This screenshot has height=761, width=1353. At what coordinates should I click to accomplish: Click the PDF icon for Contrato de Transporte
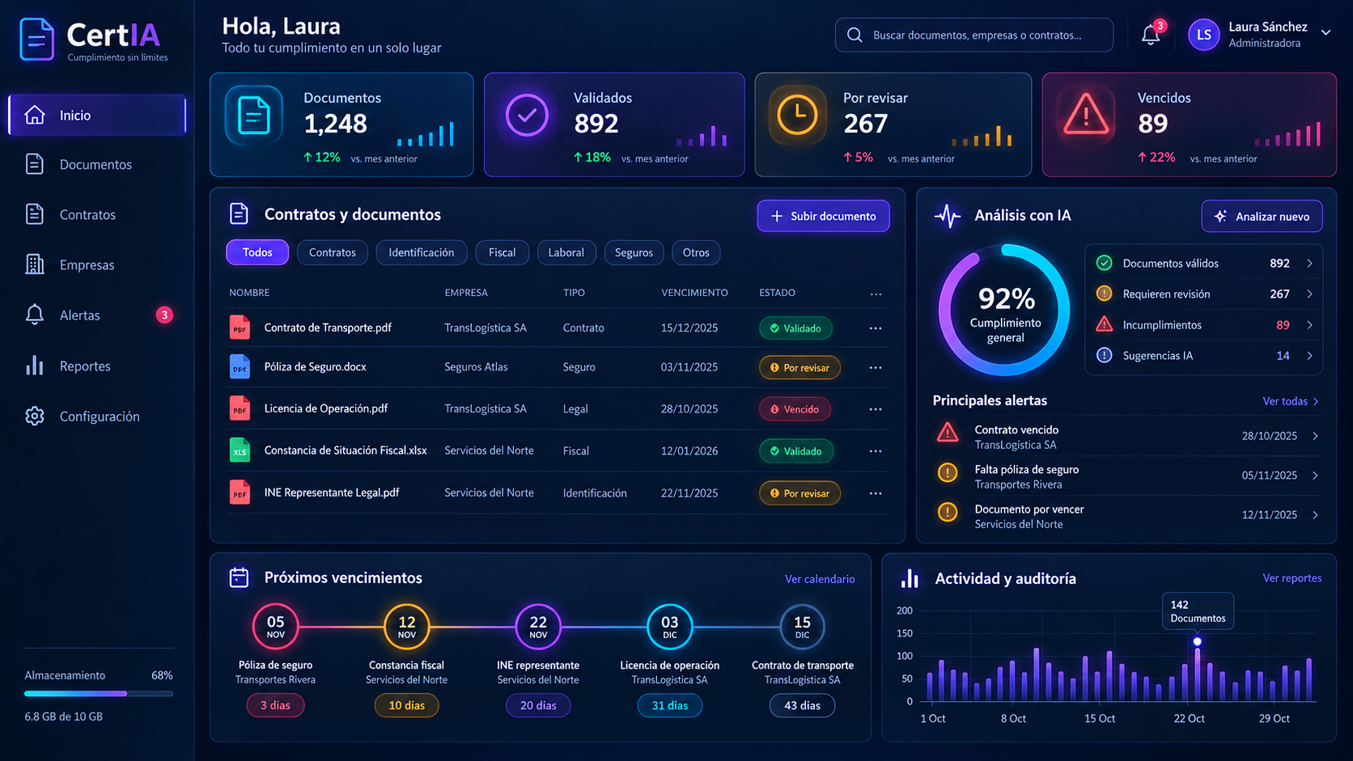tap(240, 328)
